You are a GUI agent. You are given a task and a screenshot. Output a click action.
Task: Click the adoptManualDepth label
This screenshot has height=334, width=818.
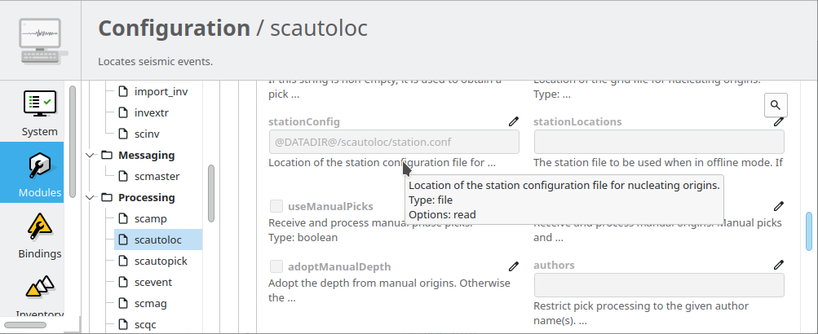pyautogui.click(x=339, y=266)
